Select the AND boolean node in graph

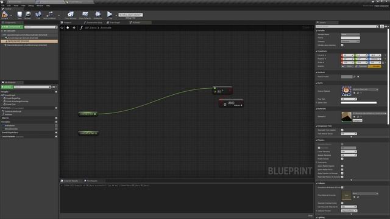[x=231, y=103]
